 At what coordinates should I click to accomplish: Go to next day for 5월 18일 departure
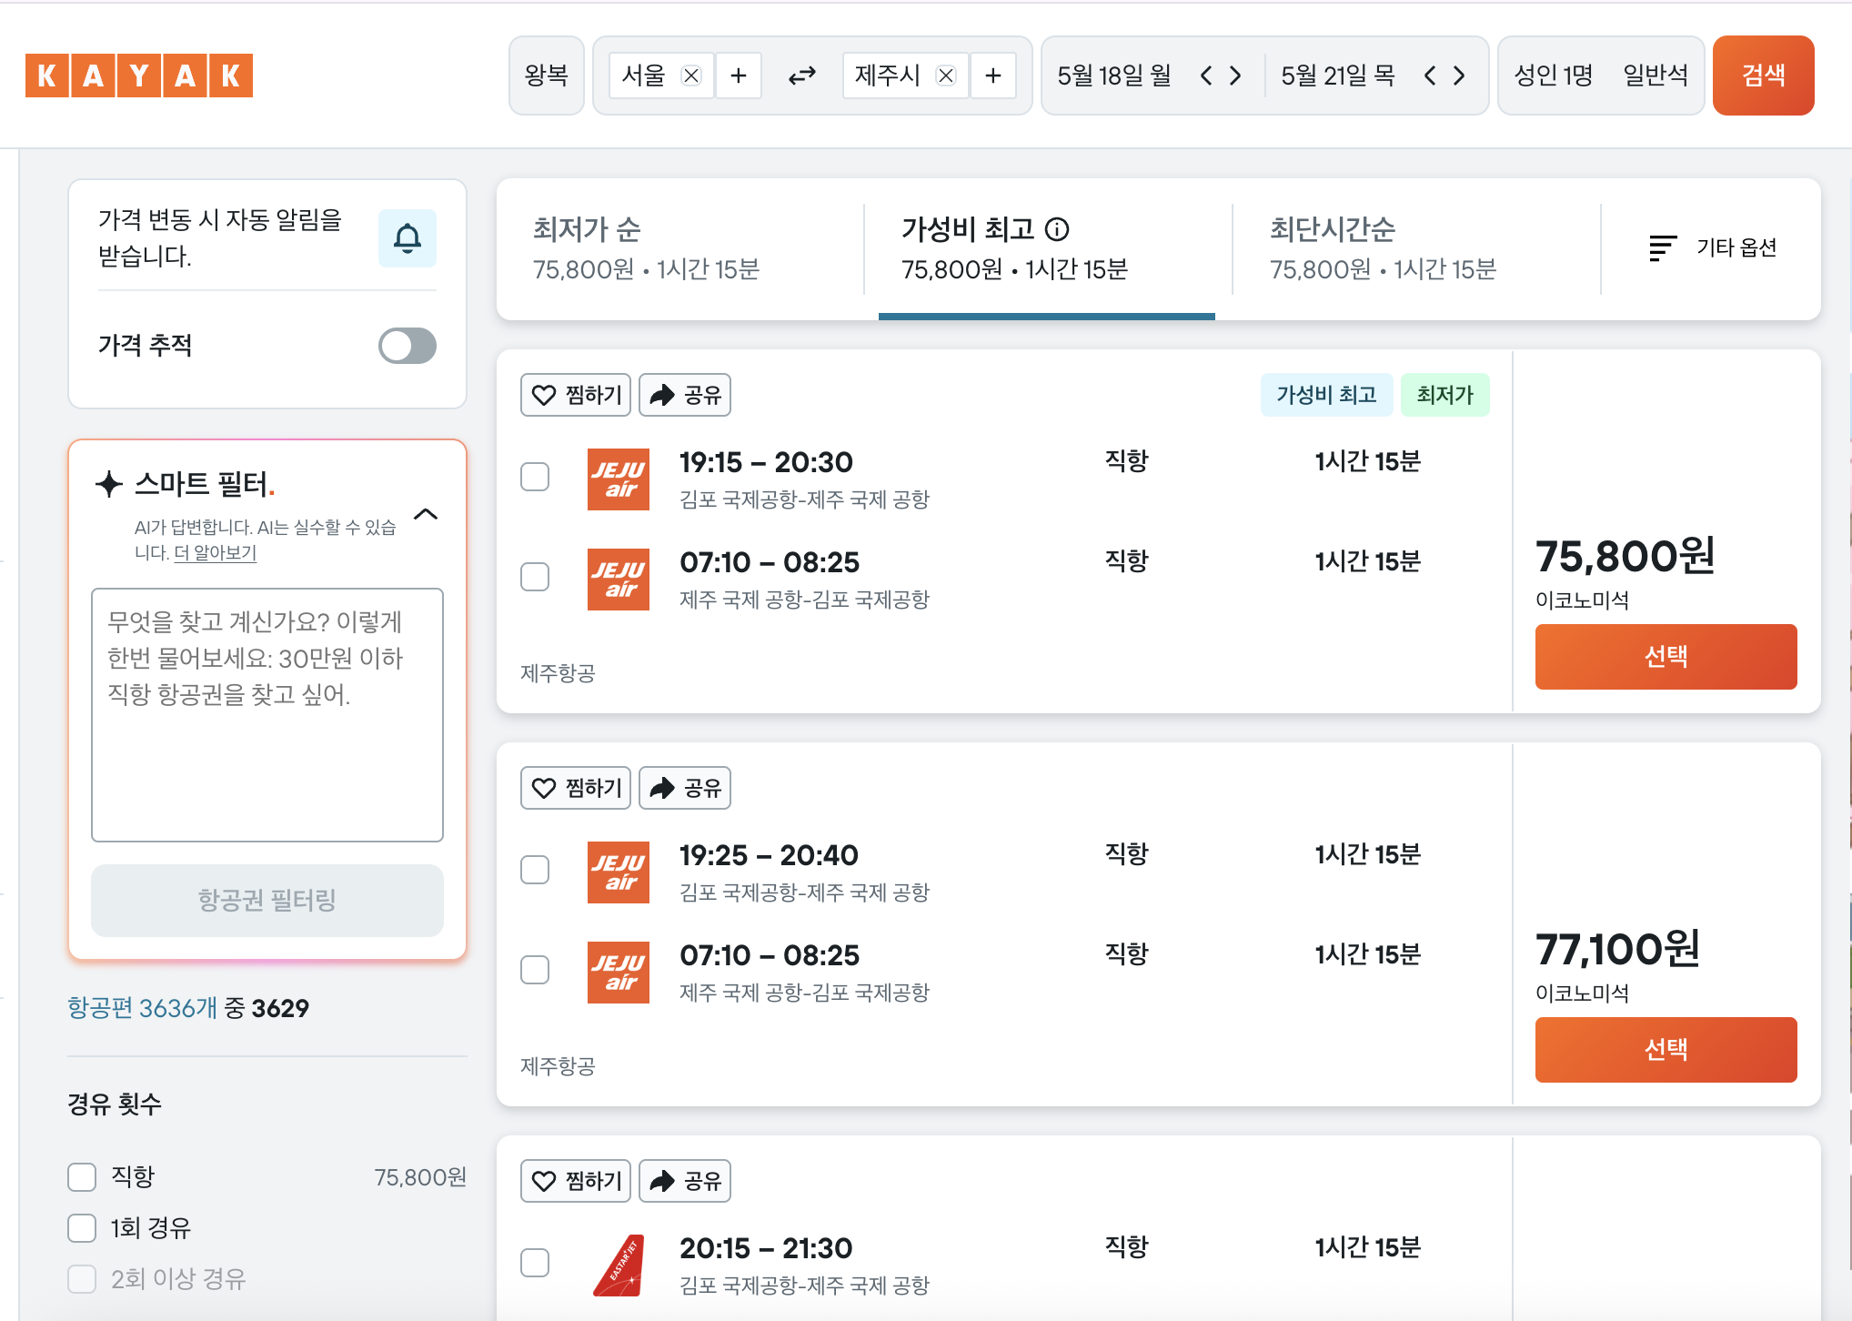click(x=1235, y=76)
